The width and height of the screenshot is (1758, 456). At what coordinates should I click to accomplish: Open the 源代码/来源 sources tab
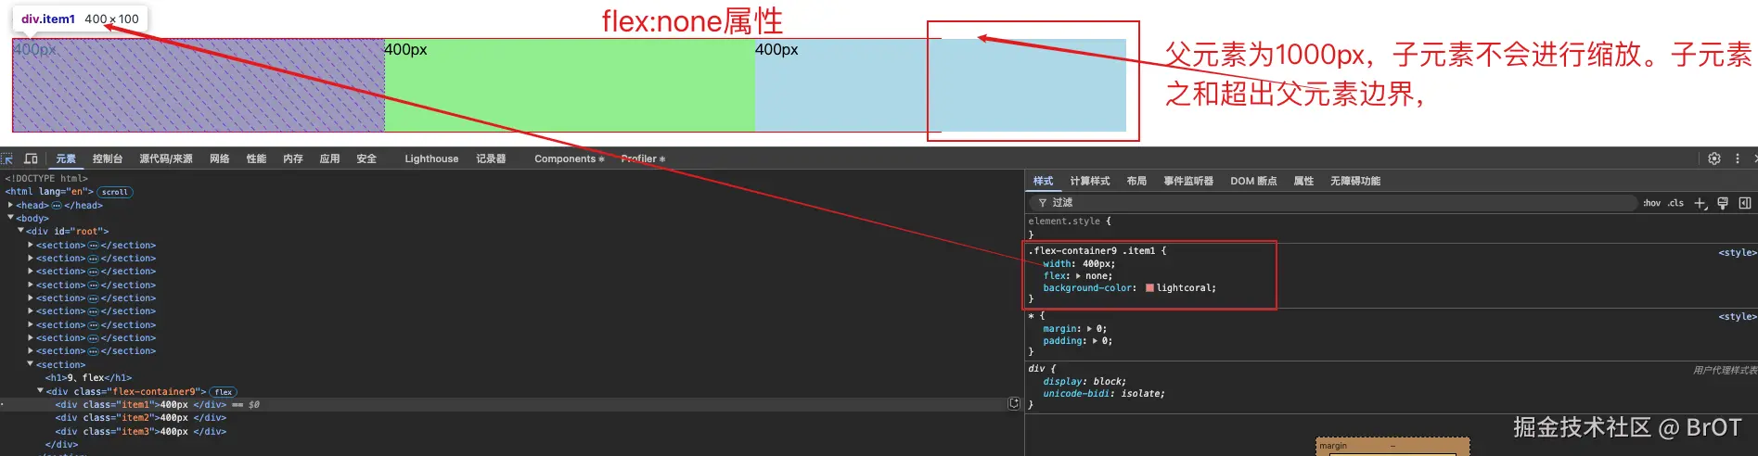[x=166, y=159]
